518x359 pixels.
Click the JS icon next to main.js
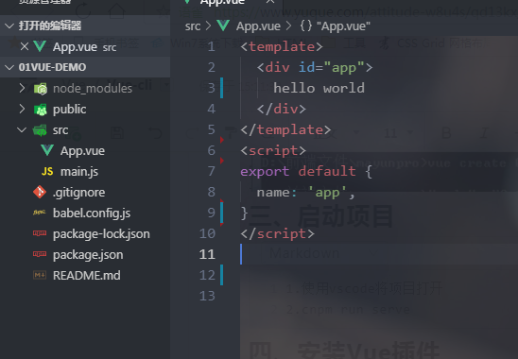tap(47, 171)
